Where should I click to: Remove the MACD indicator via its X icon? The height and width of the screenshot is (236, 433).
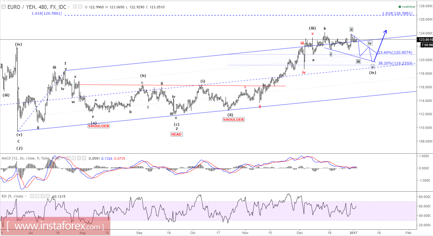click(x=84, y=158)
